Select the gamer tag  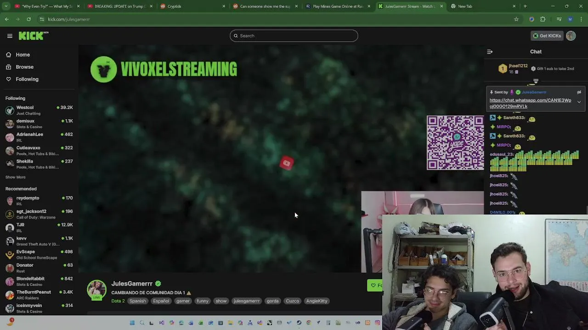183,301
